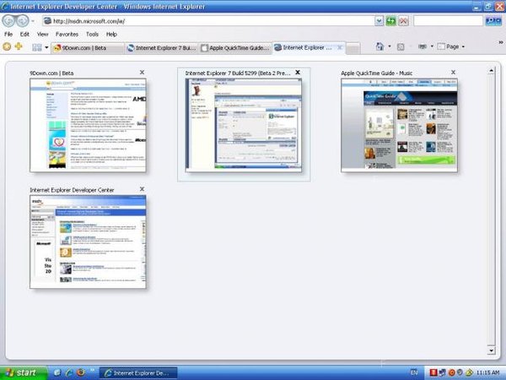This screenshot has height=380, width=506.
Task: Expand the Print options dropdown arrow
Action: [432, 46]
